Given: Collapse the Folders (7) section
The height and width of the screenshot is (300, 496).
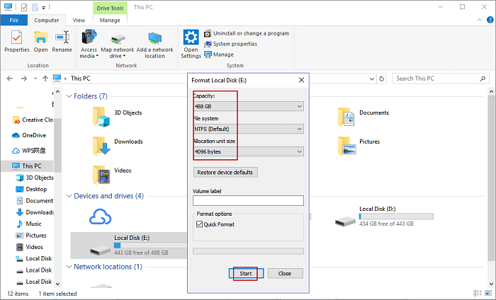Looking at the screenshot, I should click(69, 96).
